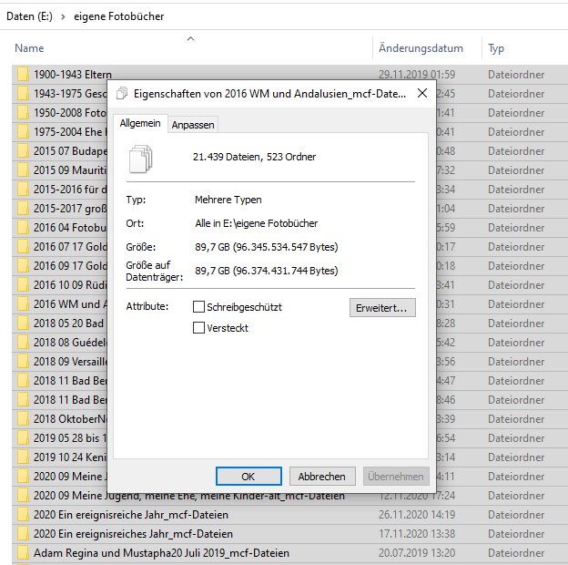Click the 2019 10 24 Kenia folder icon
This screenshot has width=568, height=565.
coord(23,457)
